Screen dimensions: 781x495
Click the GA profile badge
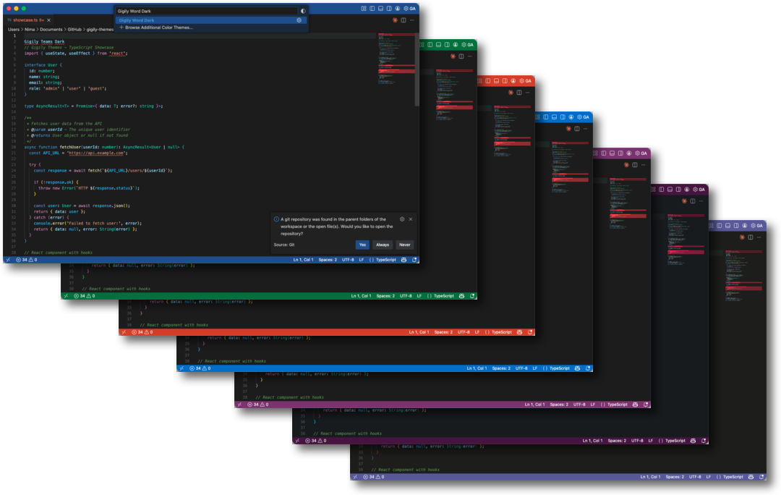coord(413,7)
